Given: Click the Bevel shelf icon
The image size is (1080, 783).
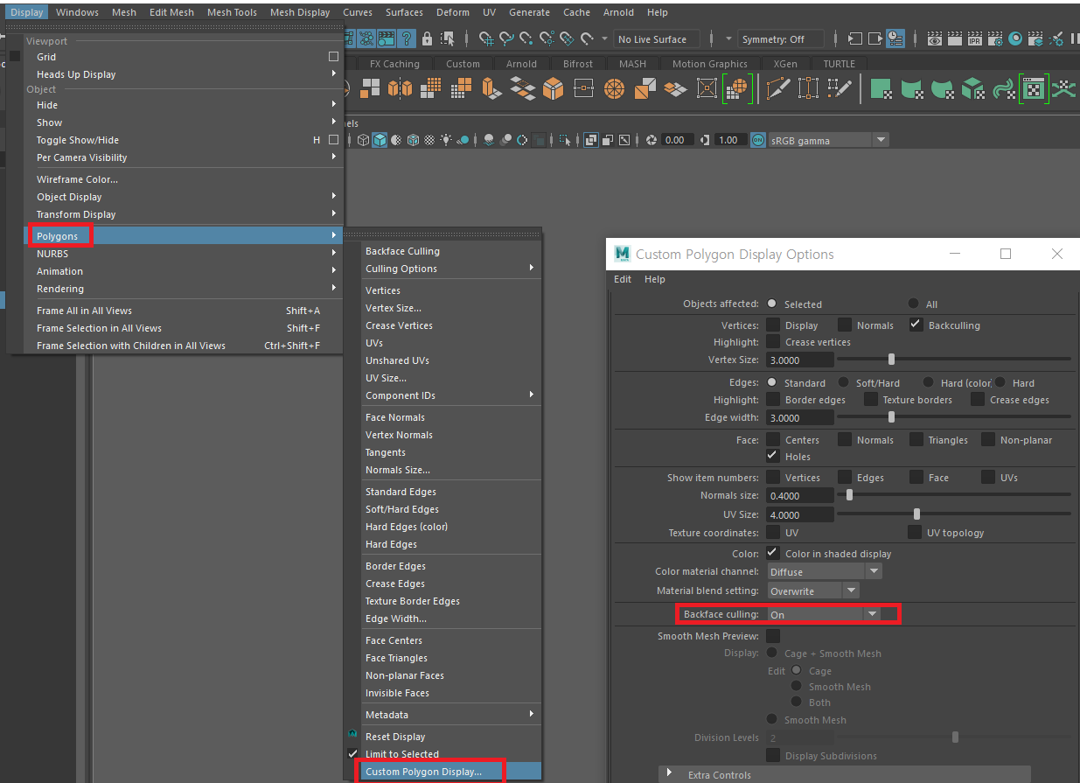Looking at the screenshot, I should click(x=554, y=88).
